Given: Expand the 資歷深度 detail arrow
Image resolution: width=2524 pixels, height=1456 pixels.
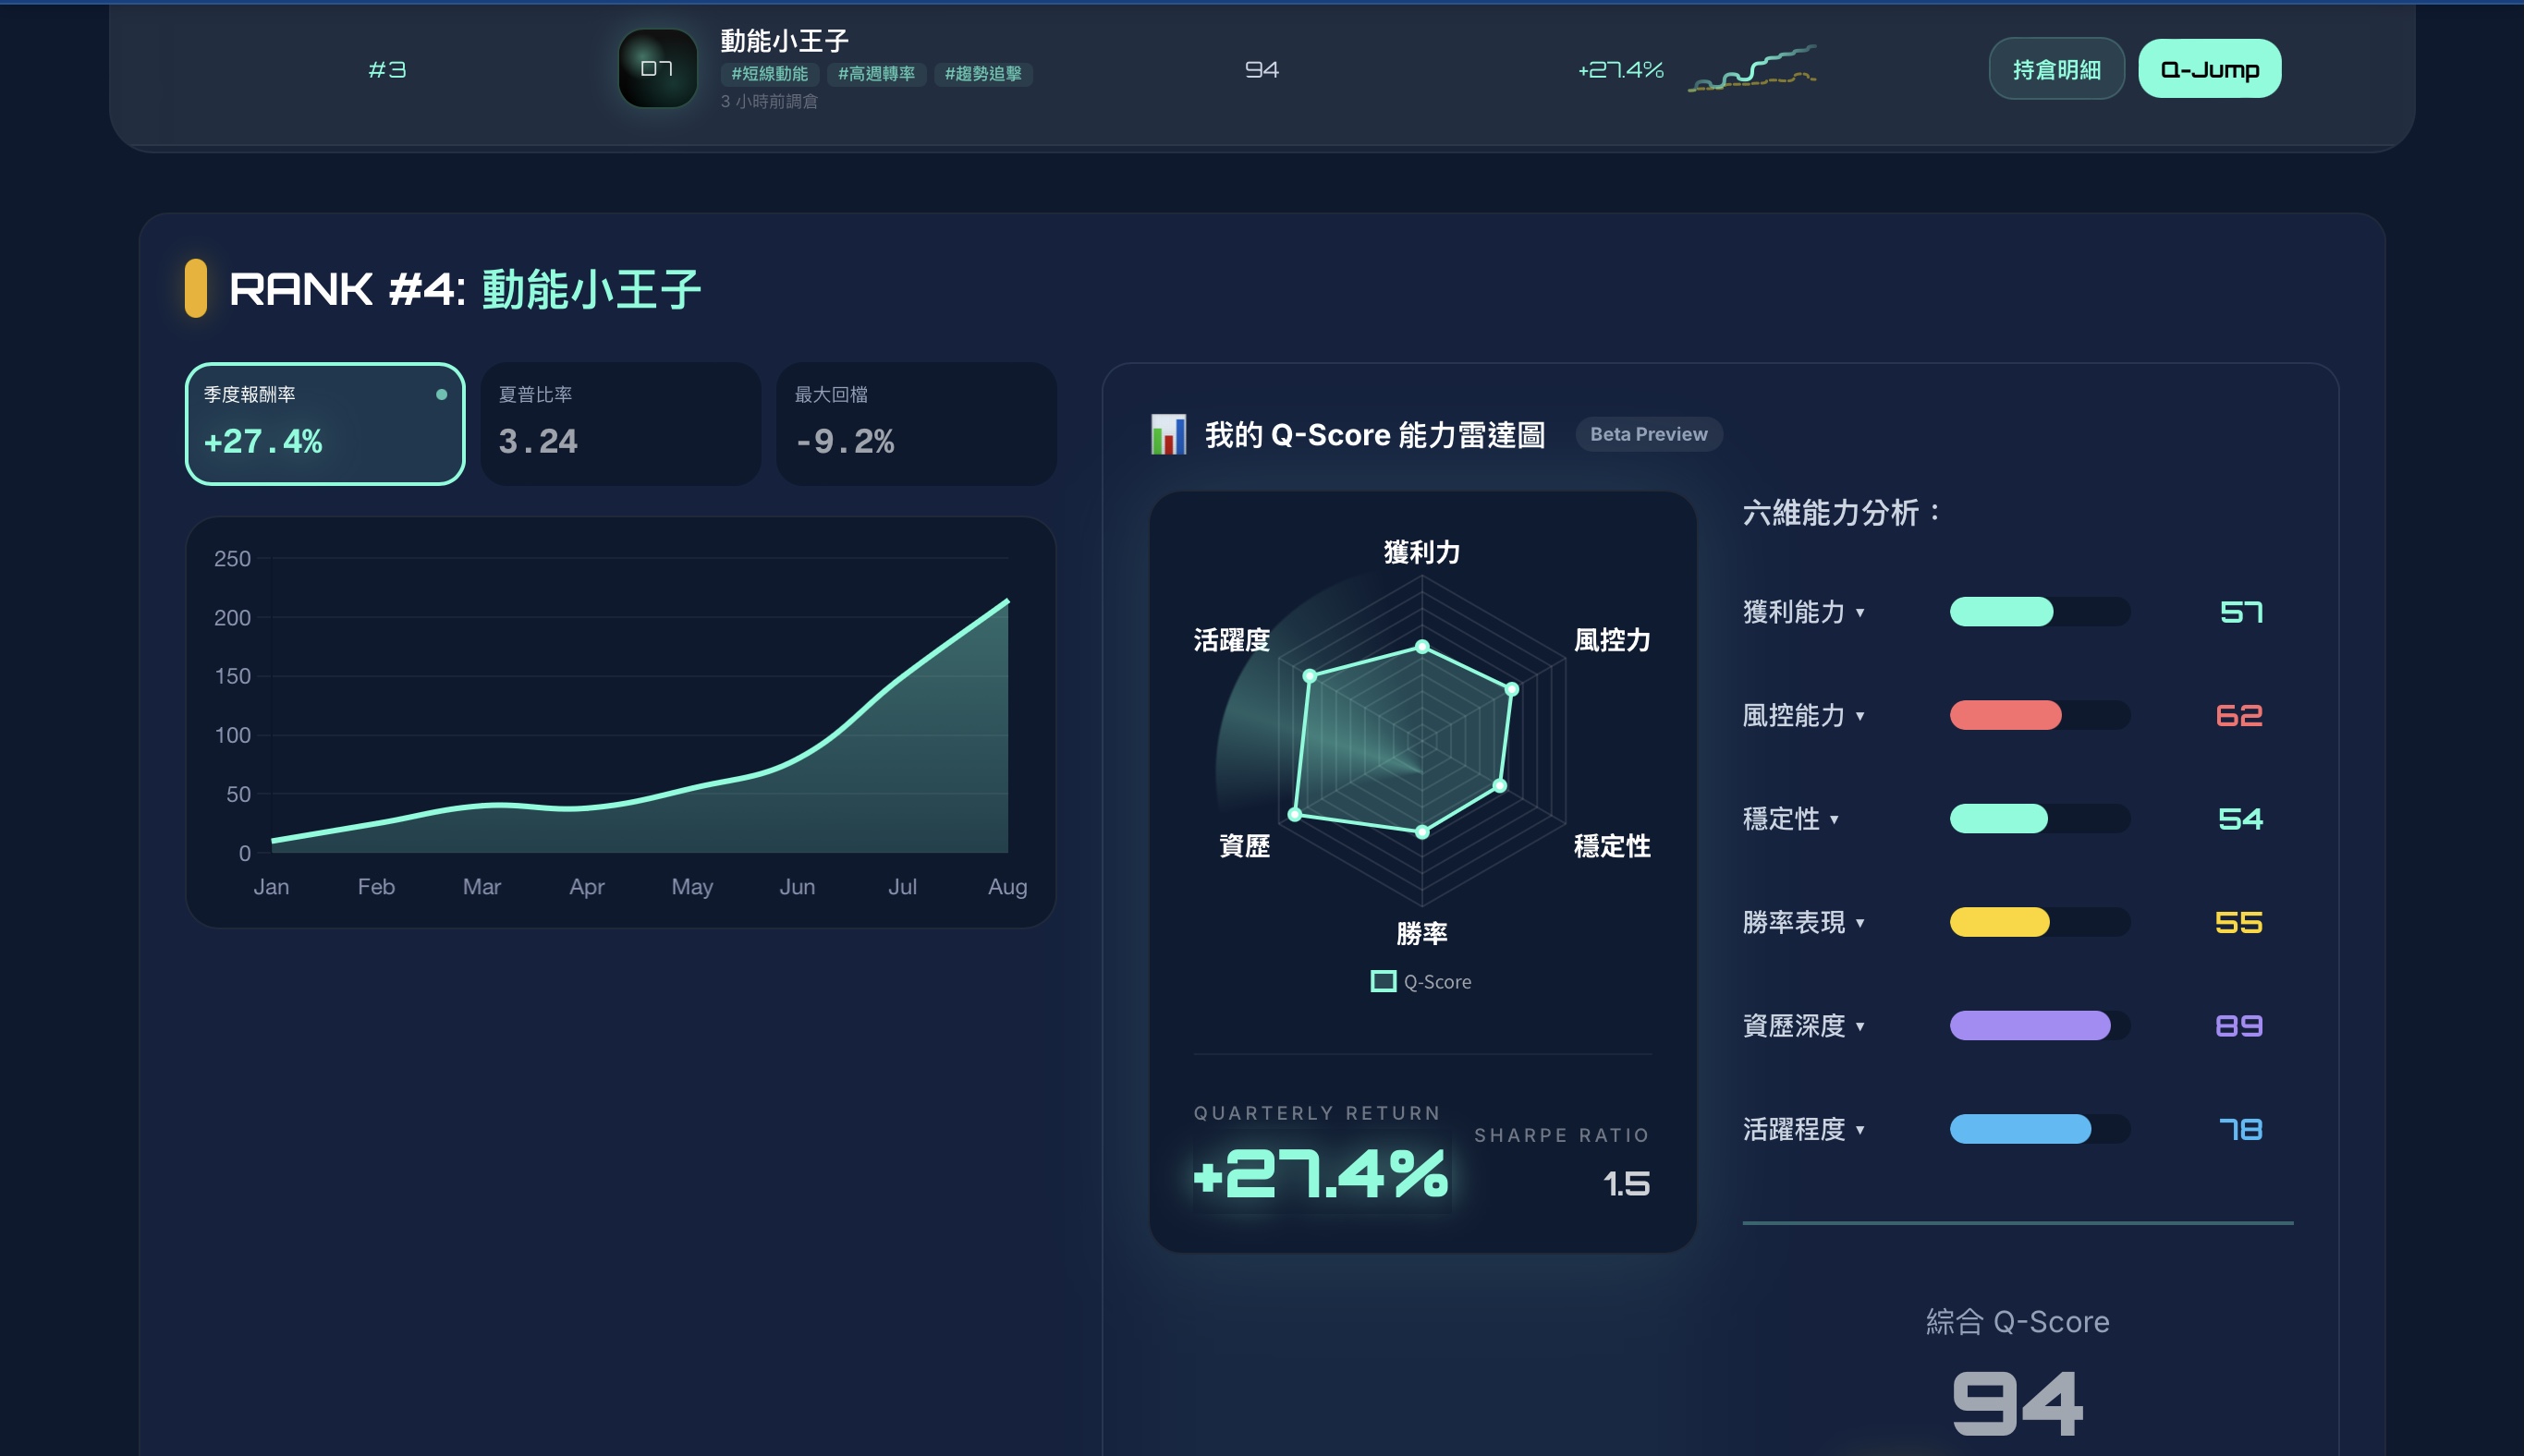Looking at the screenshot, I should coord(1859,1026).
